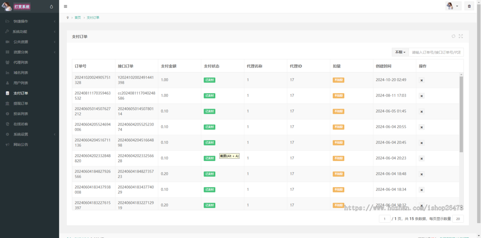Image resolution: width=481 pixels, height=238 pixels.
Task: Expand the 系统功能 sidebar menu
Action: [30, 32]
